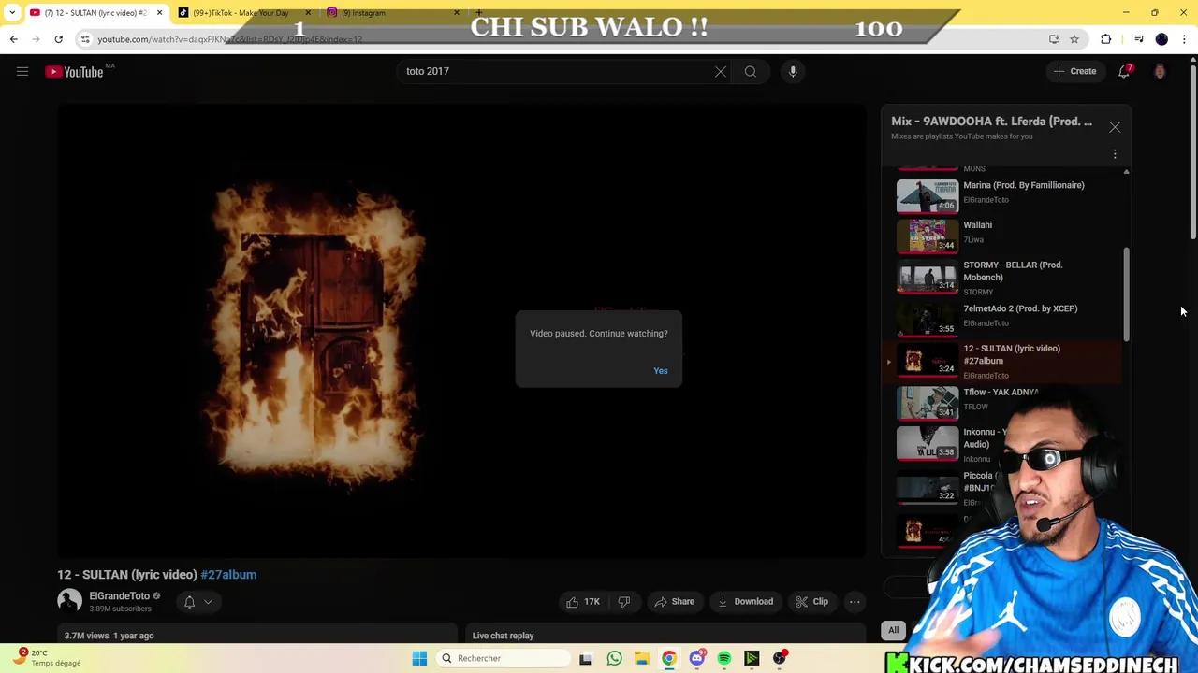Open the Create menu

(1074, 71)
